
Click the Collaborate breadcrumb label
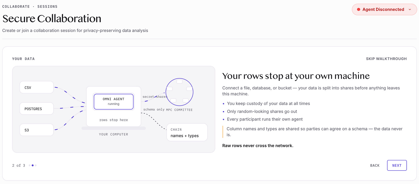[15, 6]
